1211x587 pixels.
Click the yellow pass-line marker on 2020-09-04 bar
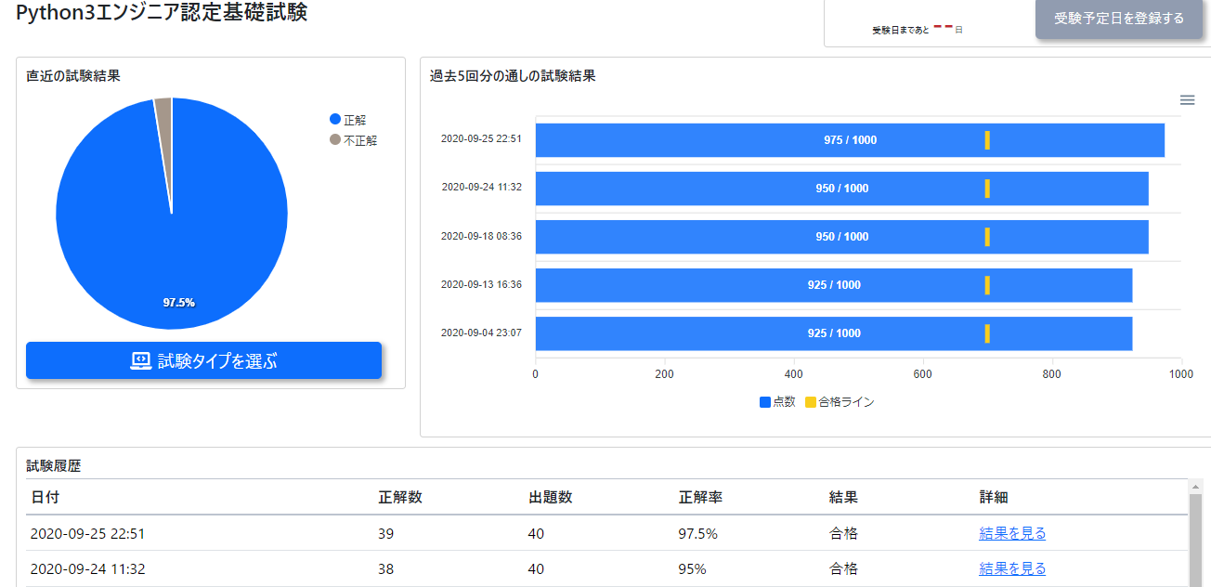tap(987, 333)
